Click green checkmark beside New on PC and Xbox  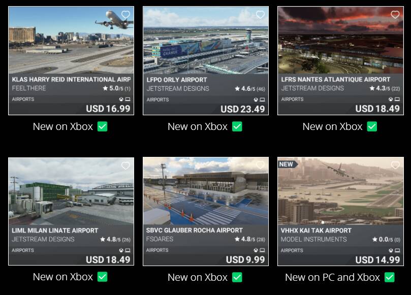point(390,277)
